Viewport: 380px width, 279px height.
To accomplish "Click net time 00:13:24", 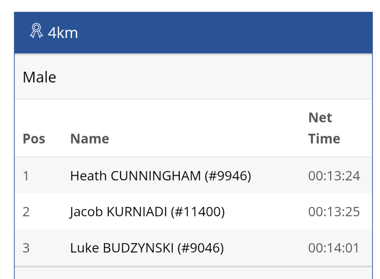I will (x=334, y=176).
